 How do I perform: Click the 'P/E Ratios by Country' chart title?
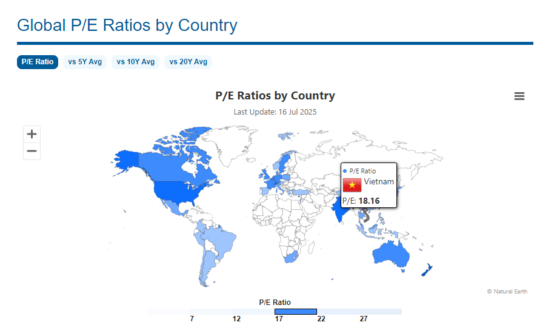pos(275,96)
